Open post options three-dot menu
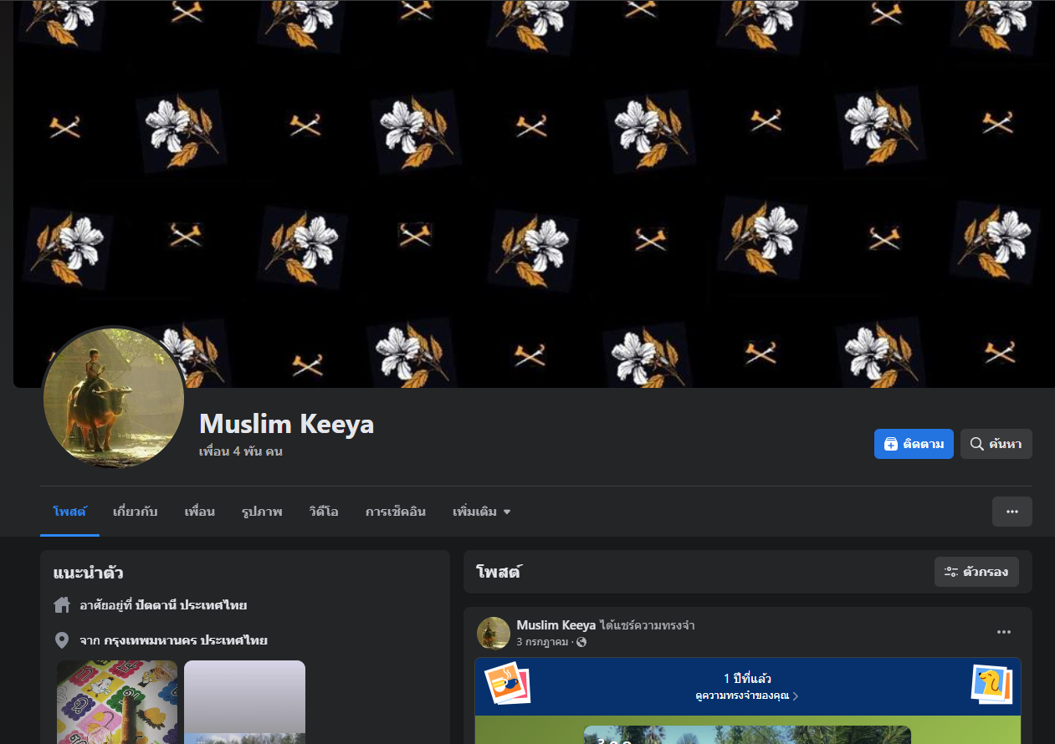This screenshot has height=744, width=1055. [1003, 632]
